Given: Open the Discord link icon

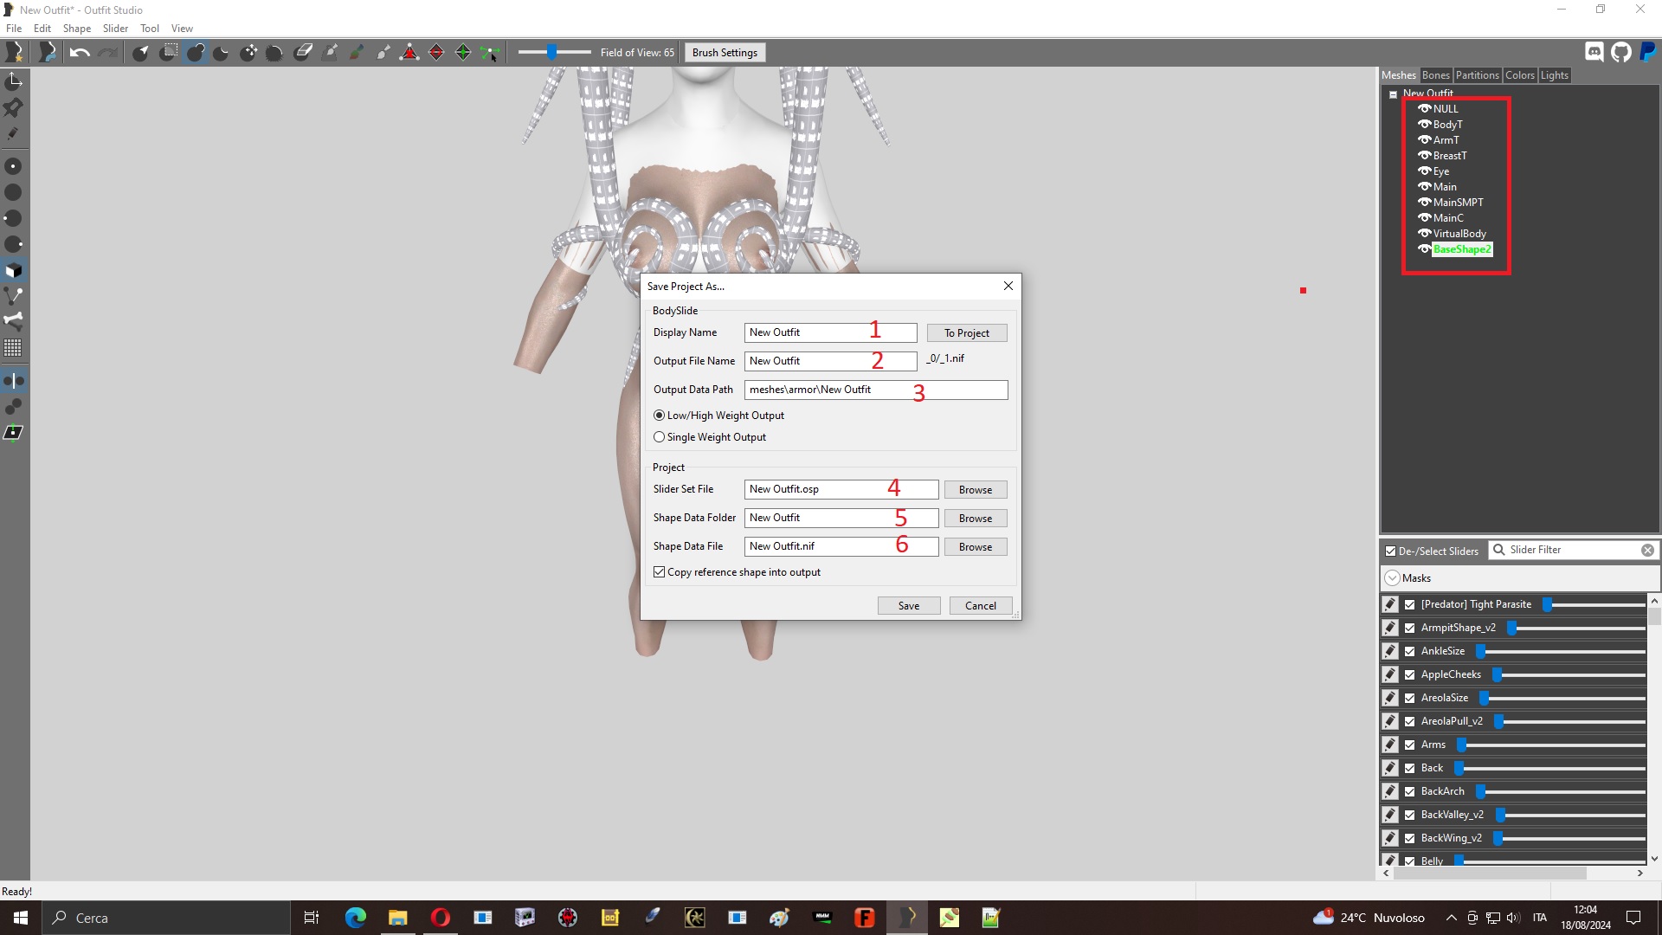Looking at the screenshot, I should tap(1594, 53).
